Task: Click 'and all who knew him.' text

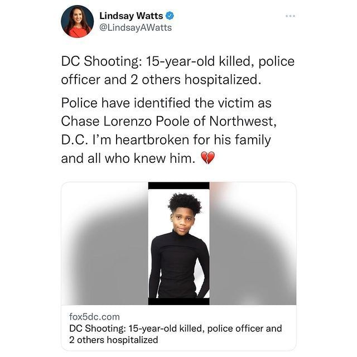Action: (128, 158)
